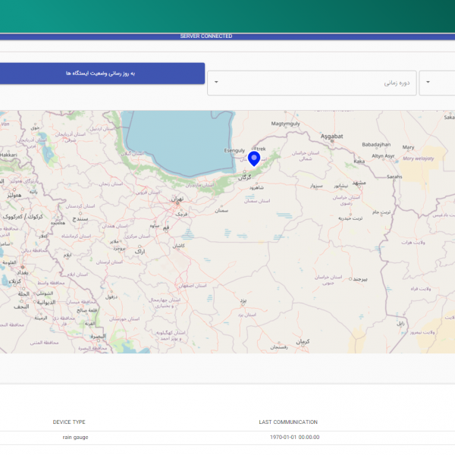Click the مشهد city label on map

tap(359, 184)
